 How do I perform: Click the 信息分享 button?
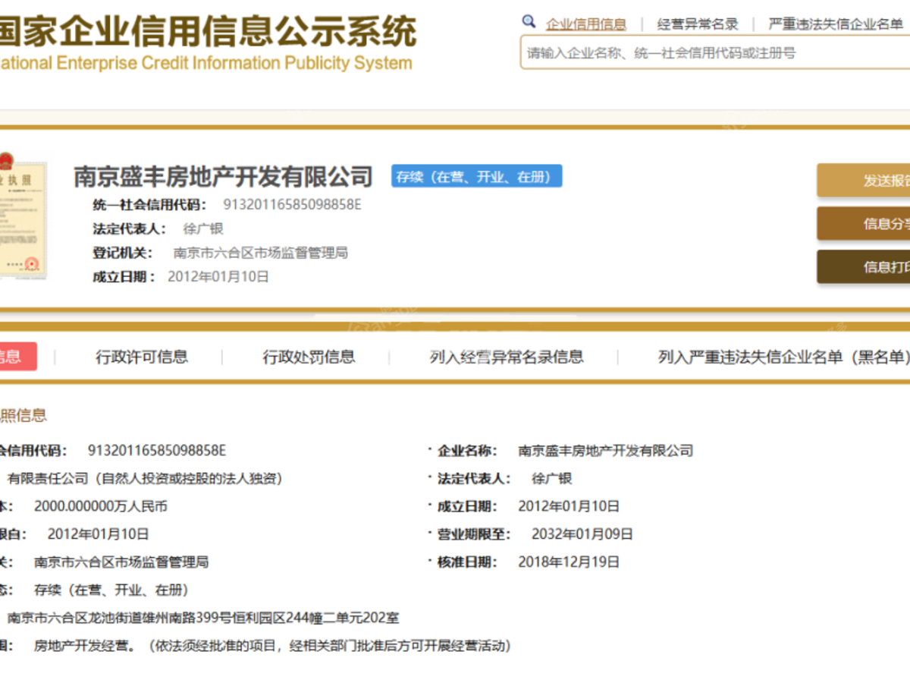(864, 223)
